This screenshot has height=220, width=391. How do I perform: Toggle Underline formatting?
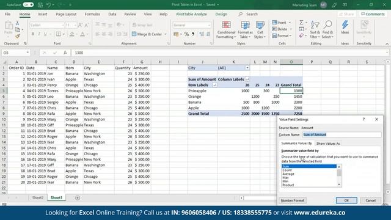pyautogui.click(x=45, y=34)
